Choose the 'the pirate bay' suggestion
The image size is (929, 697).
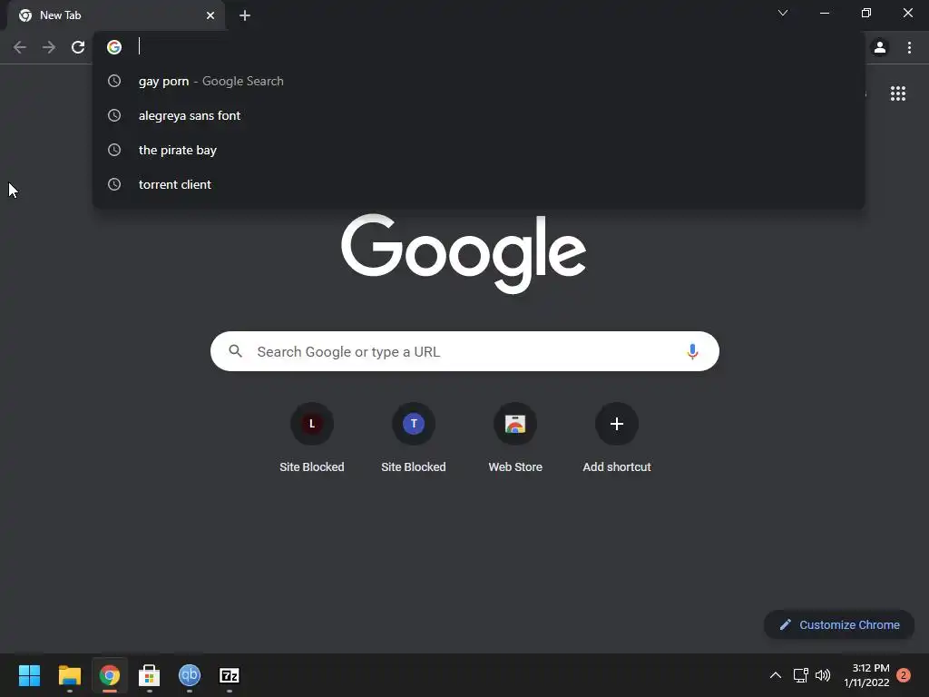coord(479,150)
